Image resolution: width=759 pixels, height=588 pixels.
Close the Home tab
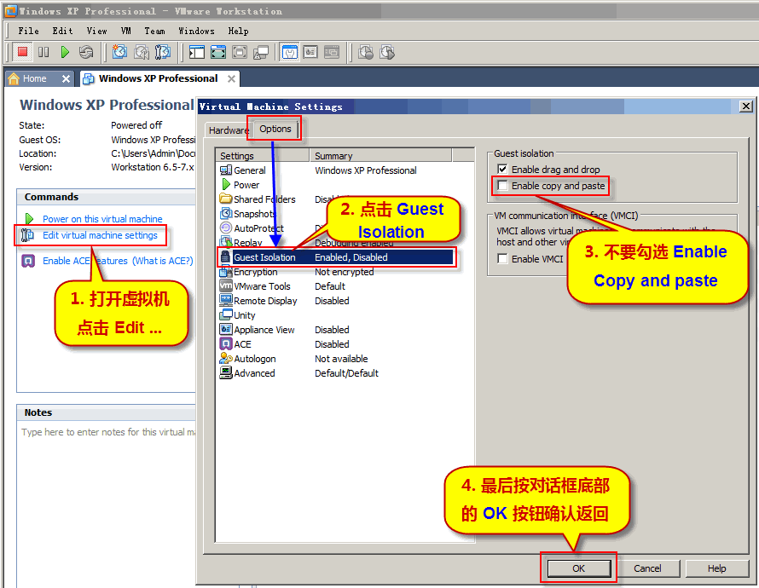pos(66,78)
